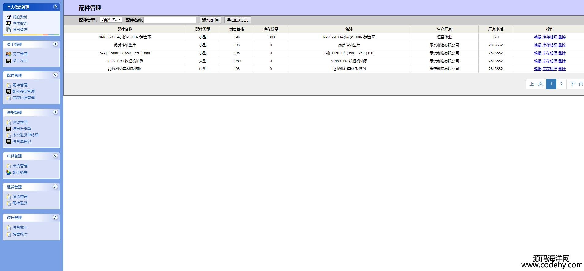Delete the 优质斗轴垫片 row

[x=562, y=45]
